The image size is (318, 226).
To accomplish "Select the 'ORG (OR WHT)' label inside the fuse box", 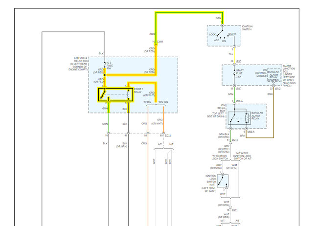I will click(x=149, y=94).
